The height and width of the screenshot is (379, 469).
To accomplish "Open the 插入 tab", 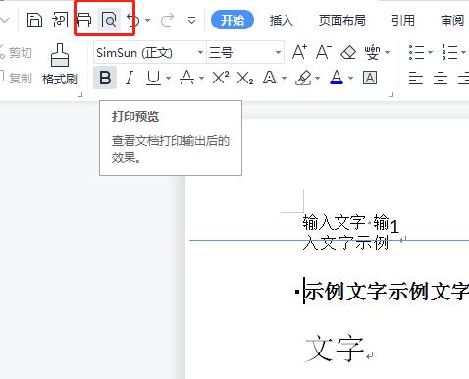I will point(282,21).
